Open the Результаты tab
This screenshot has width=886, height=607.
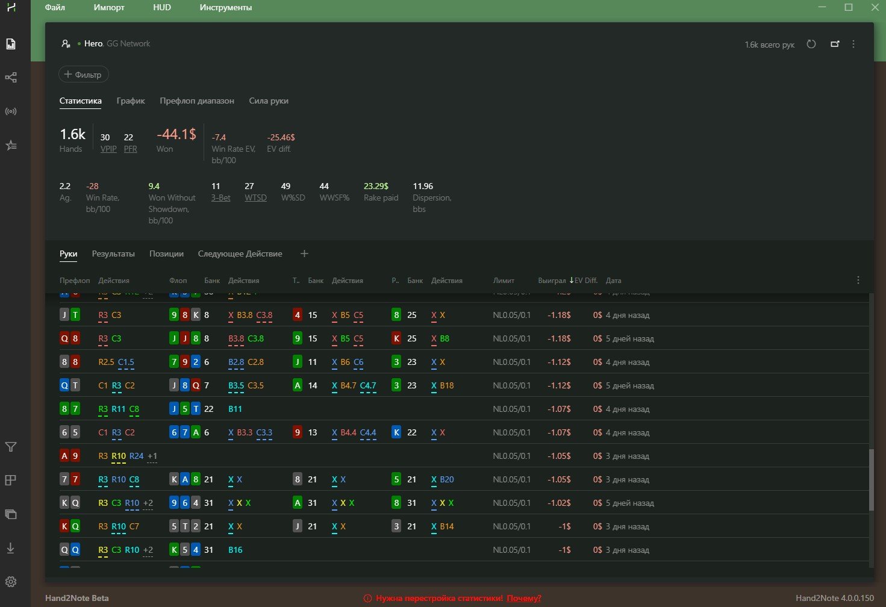(113, 254)
